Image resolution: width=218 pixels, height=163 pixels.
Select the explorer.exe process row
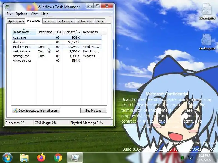click(57, 47)
